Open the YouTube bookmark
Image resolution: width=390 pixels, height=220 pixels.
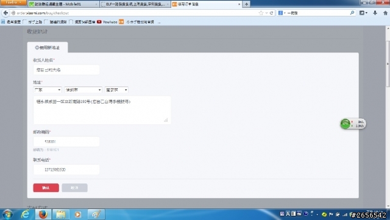coord(107,22)
